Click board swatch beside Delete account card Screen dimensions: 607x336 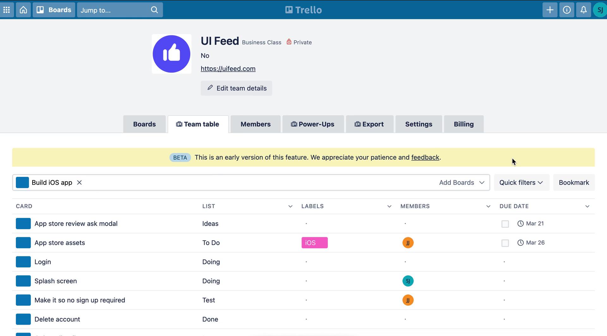[23, 319]
